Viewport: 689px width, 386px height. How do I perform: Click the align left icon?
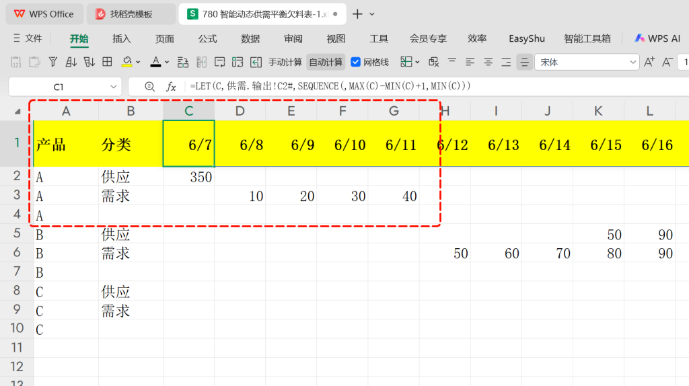click(470, 63)
